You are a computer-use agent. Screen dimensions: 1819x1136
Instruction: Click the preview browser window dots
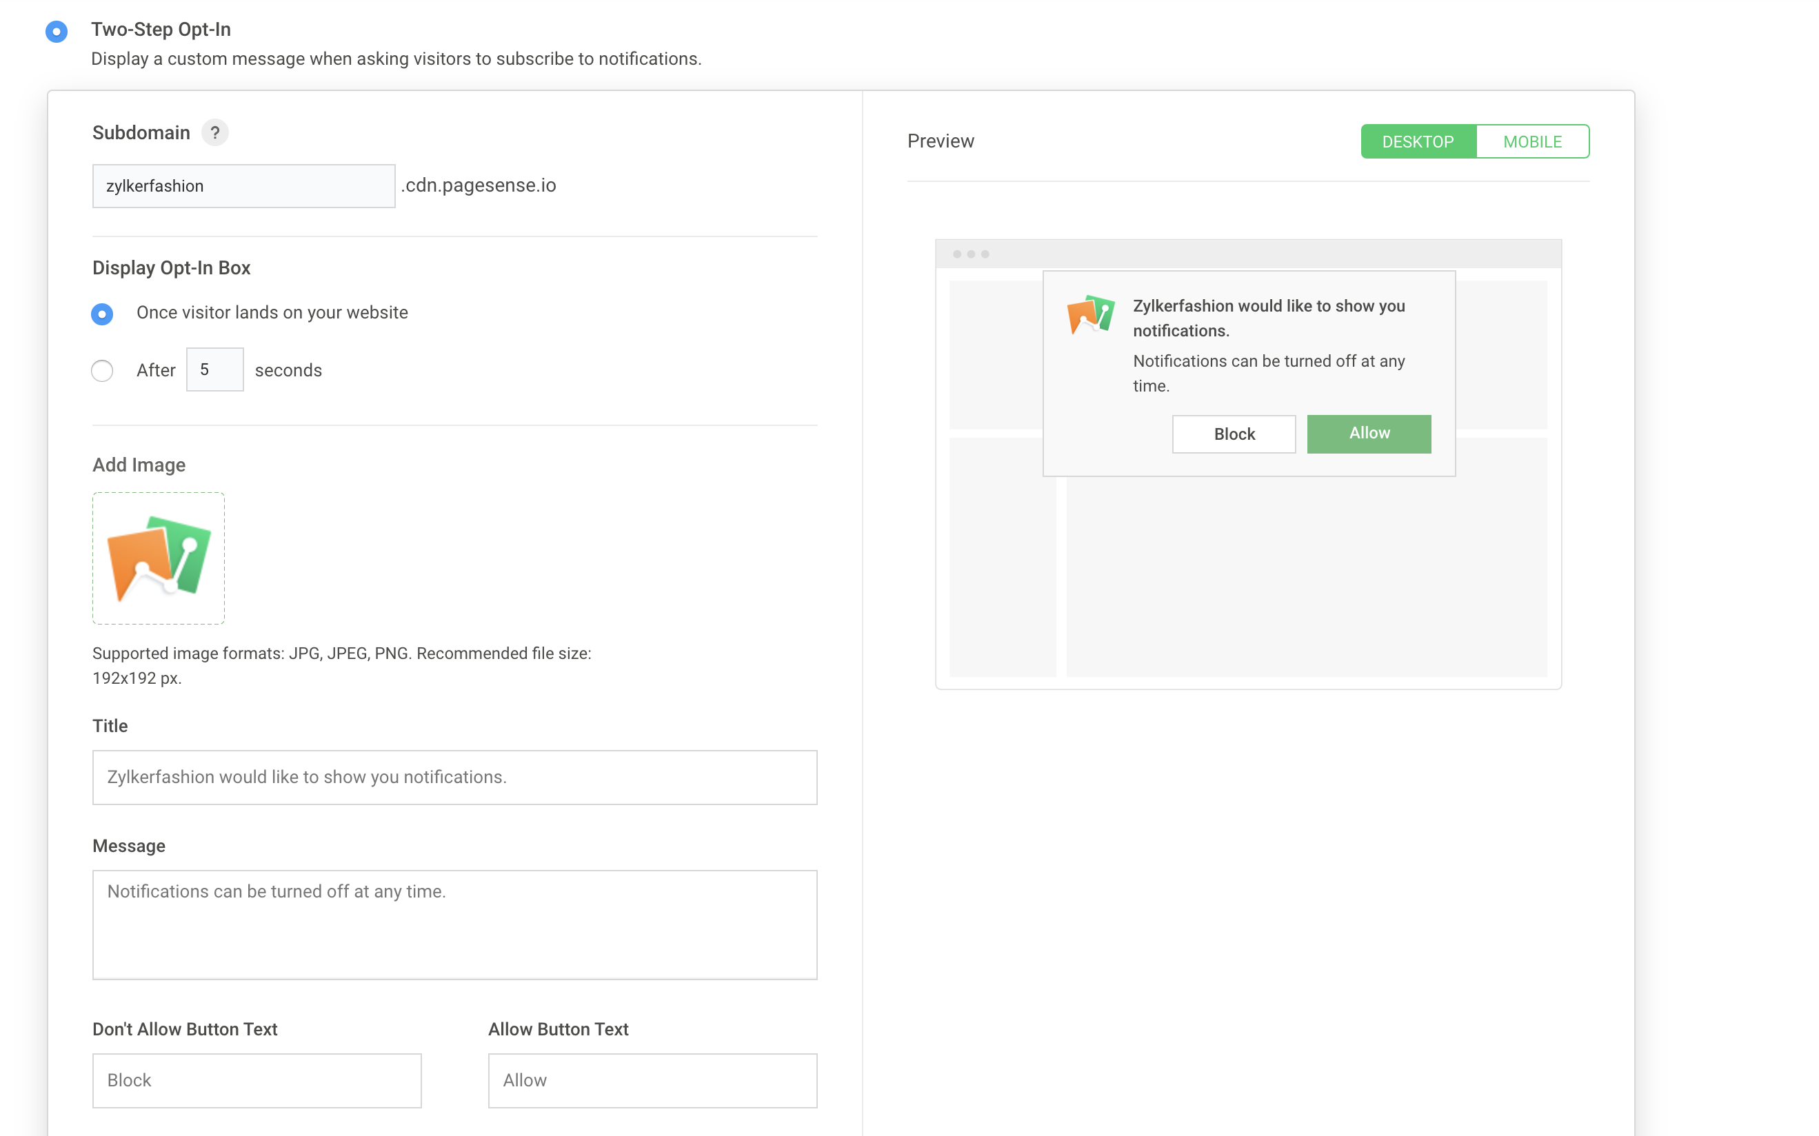pos(970,254)
